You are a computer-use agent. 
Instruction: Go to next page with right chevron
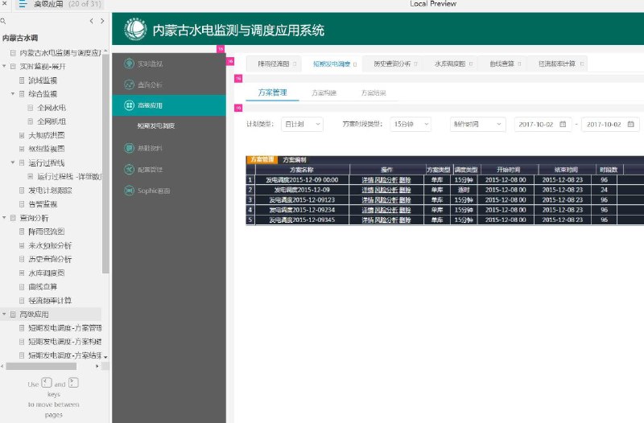pyautogui.click(x=102, y=21)
